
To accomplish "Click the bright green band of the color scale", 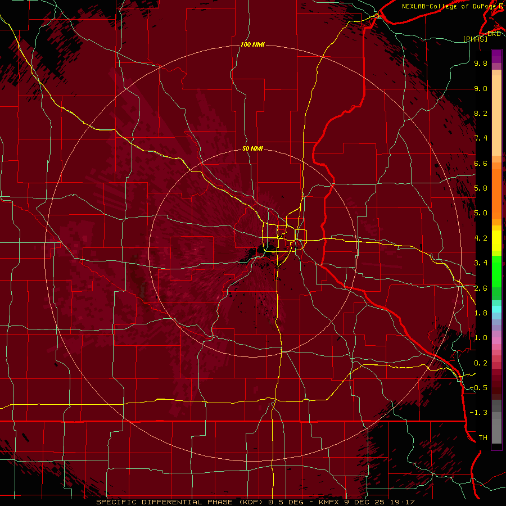I will click(x=496, y=271).
